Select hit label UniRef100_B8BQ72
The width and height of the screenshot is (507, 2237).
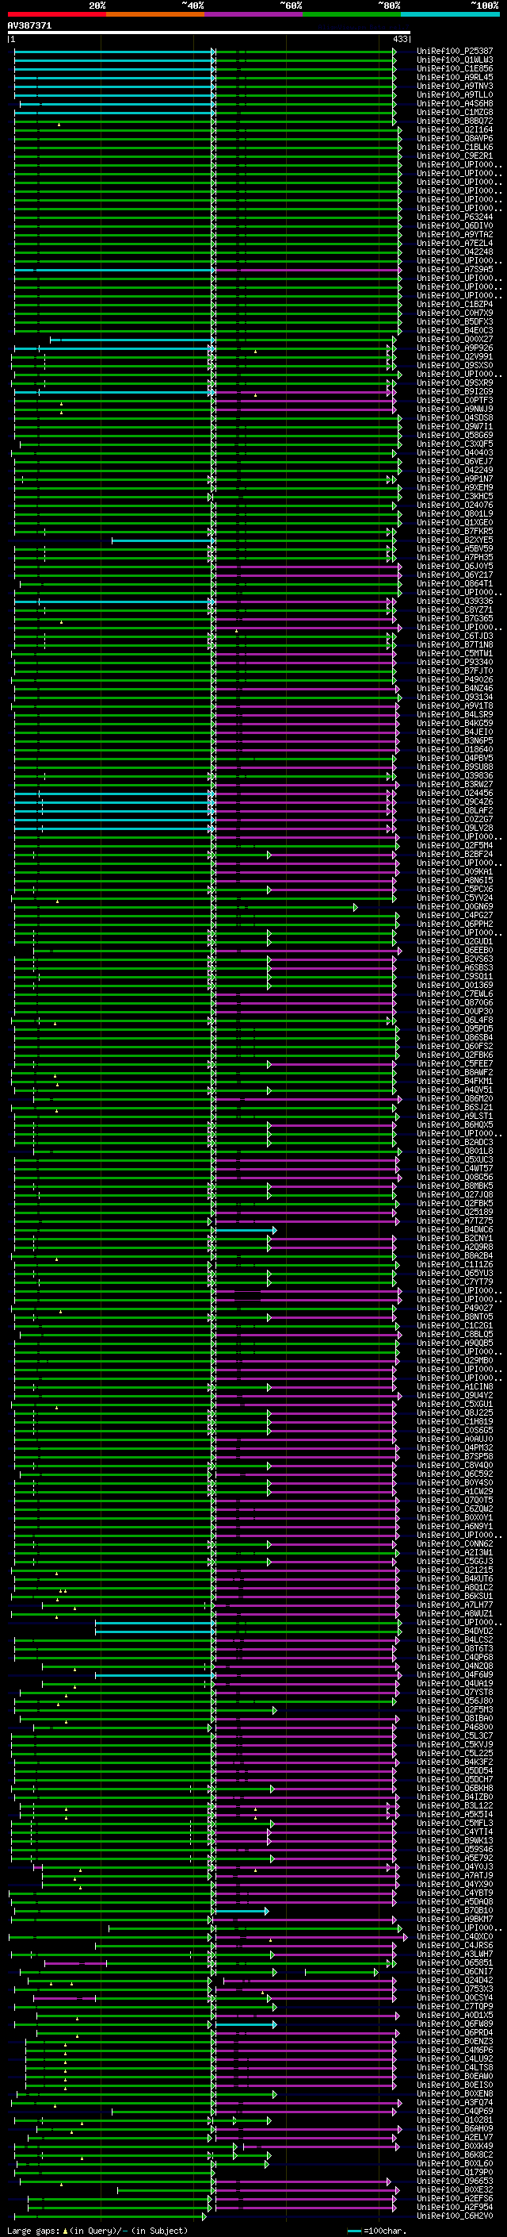pyautogui.click(x=455, y=121)
